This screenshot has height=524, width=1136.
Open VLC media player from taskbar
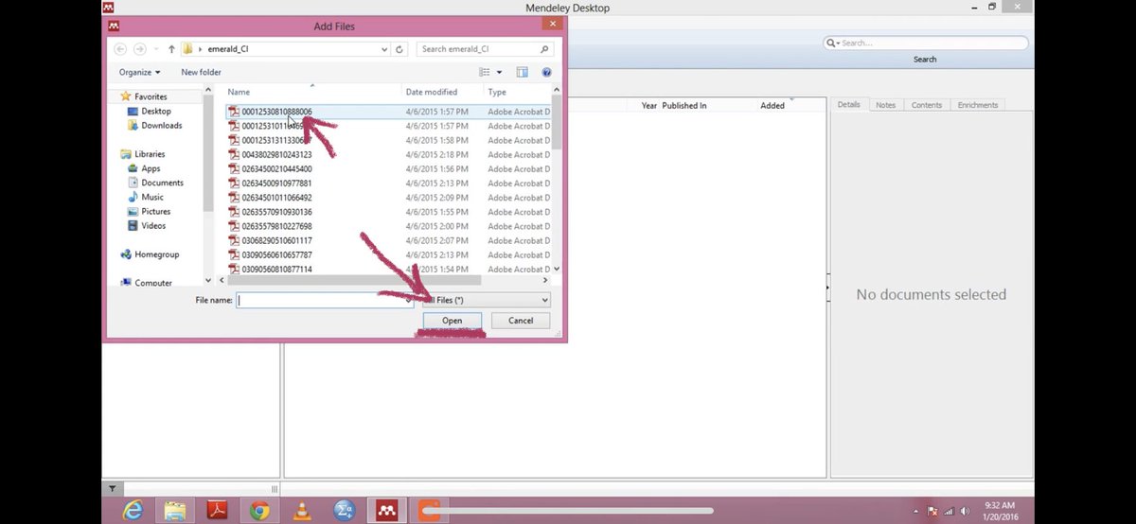[x=302, y=511]
